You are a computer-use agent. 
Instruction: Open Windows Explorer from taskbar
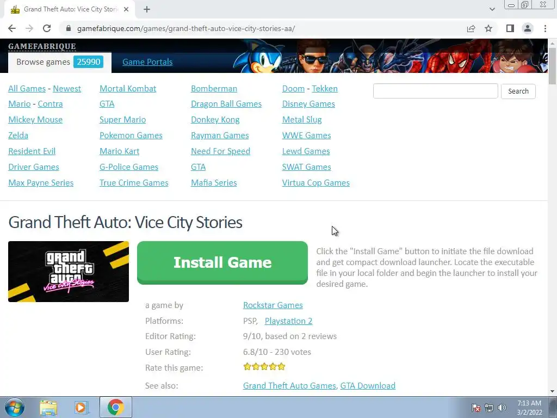(x=48, y=407)
